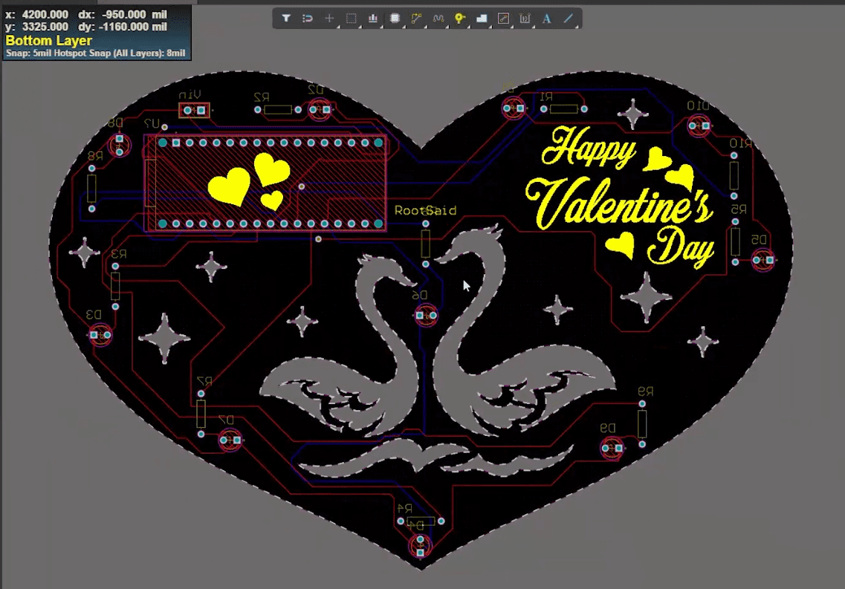
Task: Select the Place Fill tool
Action: coord(481,19)
